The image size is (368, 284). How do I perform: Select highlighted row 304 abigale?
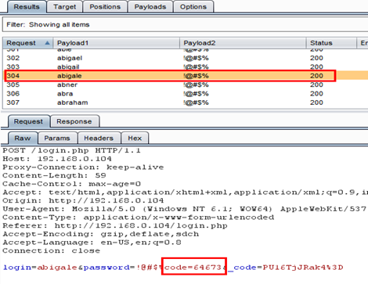click(x=185, y=76)
